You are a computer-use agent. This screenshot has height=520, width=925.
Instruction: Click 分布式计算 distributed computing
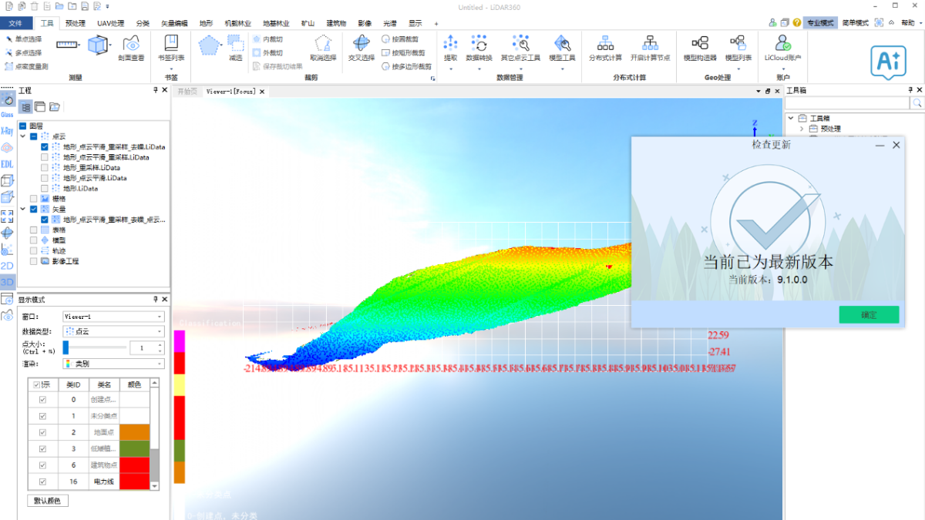tap(606, 48)
